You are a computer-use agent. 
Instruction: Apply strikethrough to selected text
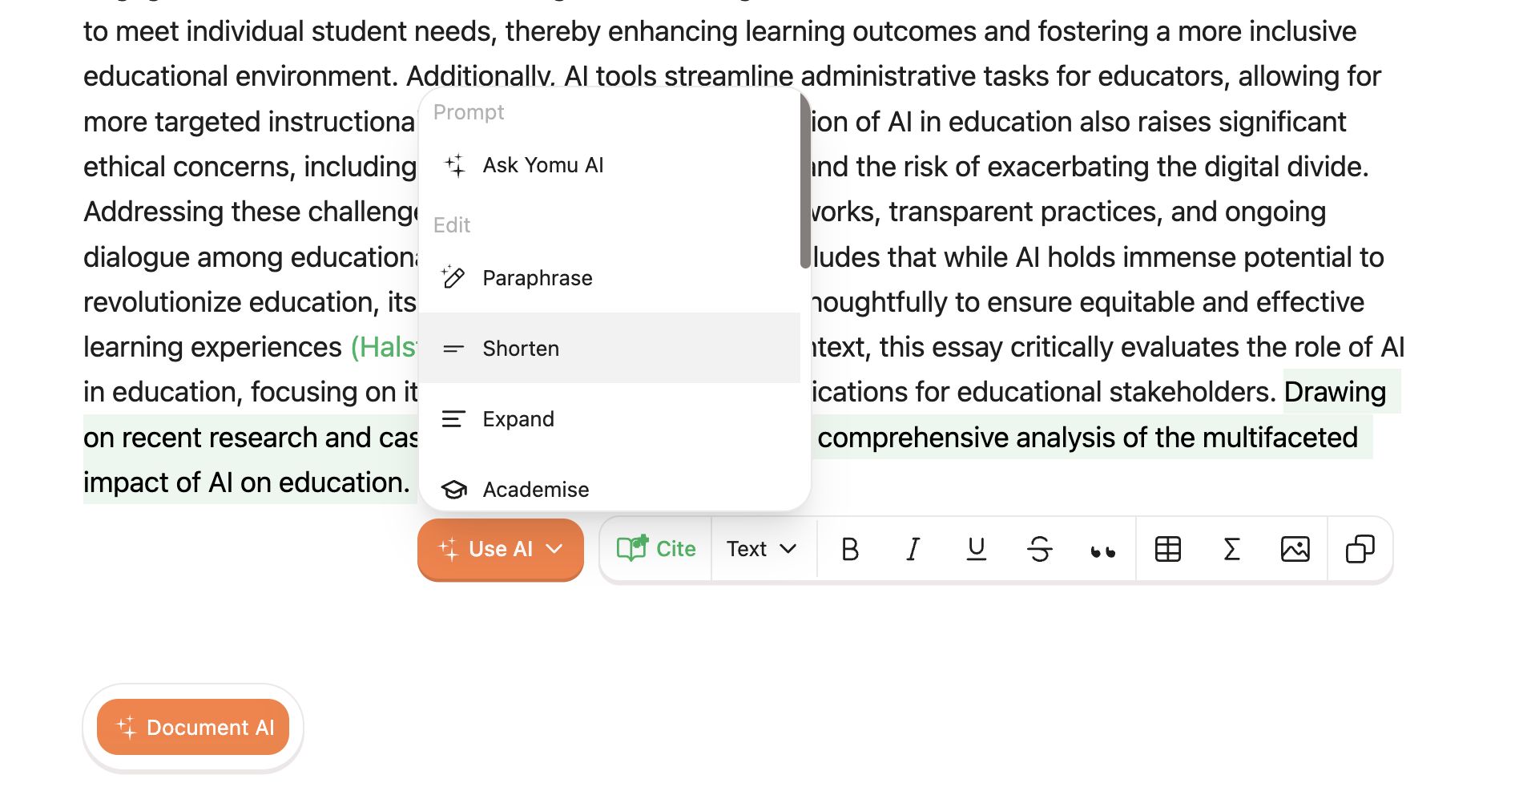(1039, 550)
